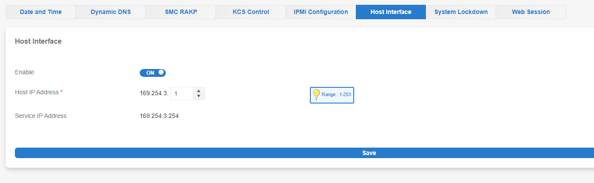The width and height of the screenshot is (594, 183).
Task: Click the Enable label text
Action: click(25, 72)
